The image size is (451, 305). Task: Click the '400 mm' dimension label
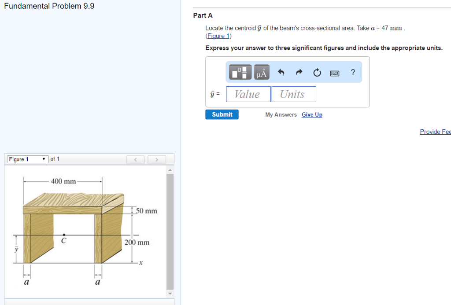[63, 181]
